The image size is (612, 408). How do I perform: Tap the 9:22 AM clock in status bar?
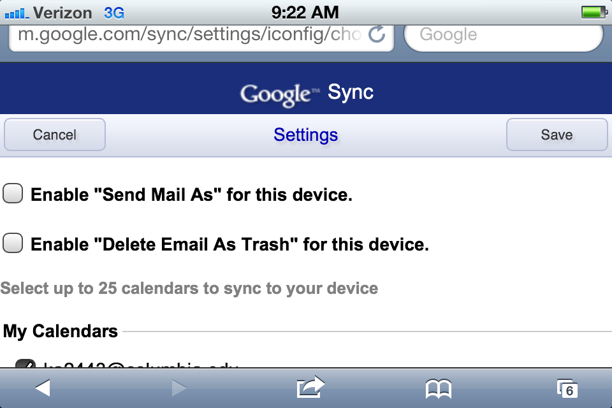pyautogui.click(x=305, y=13)
